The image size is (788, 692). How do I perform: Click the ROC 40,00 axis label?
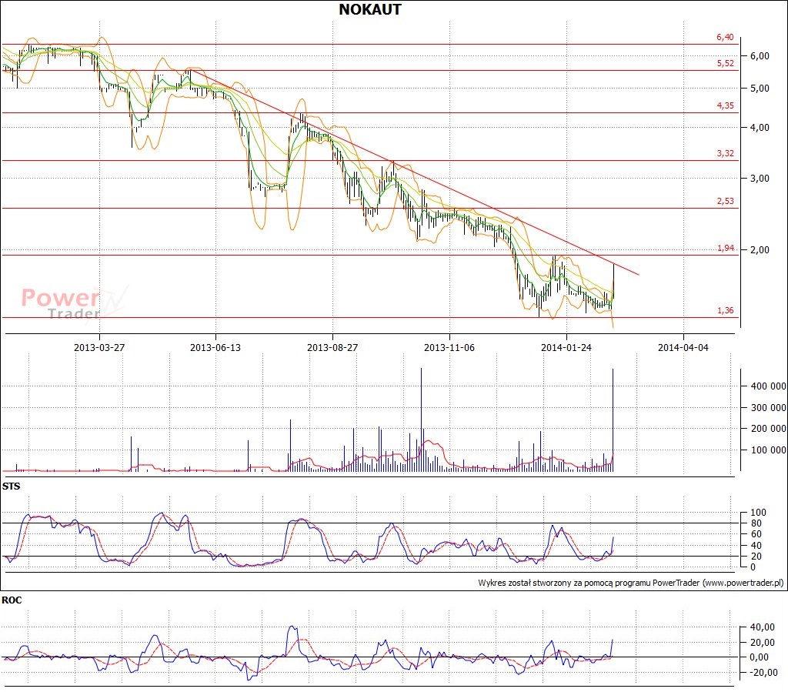pyautogui.click(x=762, y=627)
